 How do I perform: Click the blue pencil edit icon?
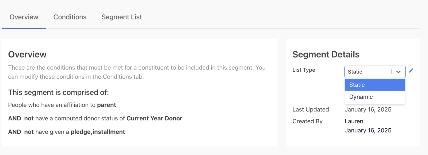pos(411,71)
